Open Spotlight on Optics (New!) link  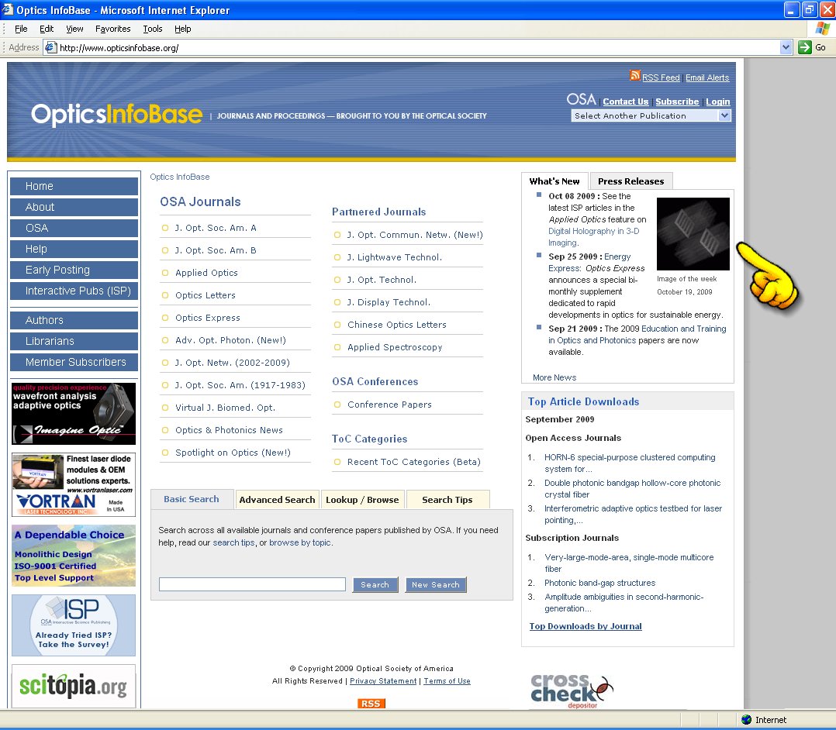pos(233,453)
